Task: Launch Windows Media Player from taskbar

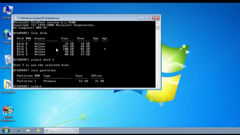Action: tap(38, 130)
